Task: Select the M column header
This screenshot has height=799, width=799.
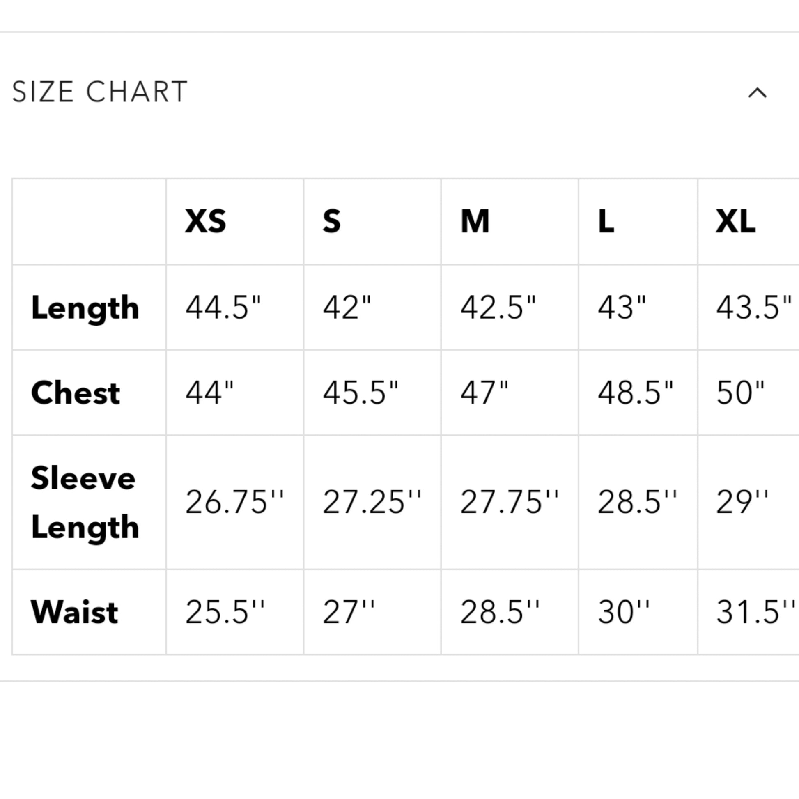Action: point(475,221)
